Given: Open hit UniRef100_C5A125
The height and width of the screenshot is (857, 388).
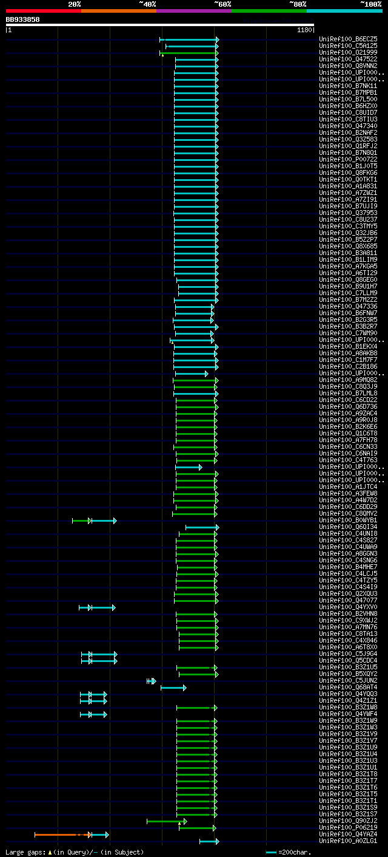Looking at the screenshot, I should tap(348, 46).
